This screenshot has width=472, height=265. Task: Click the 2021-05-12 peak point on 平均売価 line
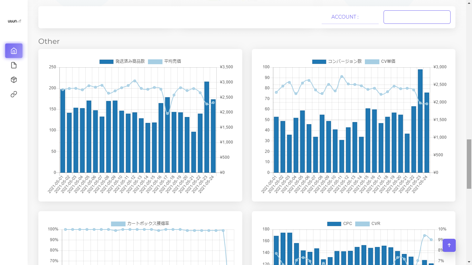click(135, 81)
